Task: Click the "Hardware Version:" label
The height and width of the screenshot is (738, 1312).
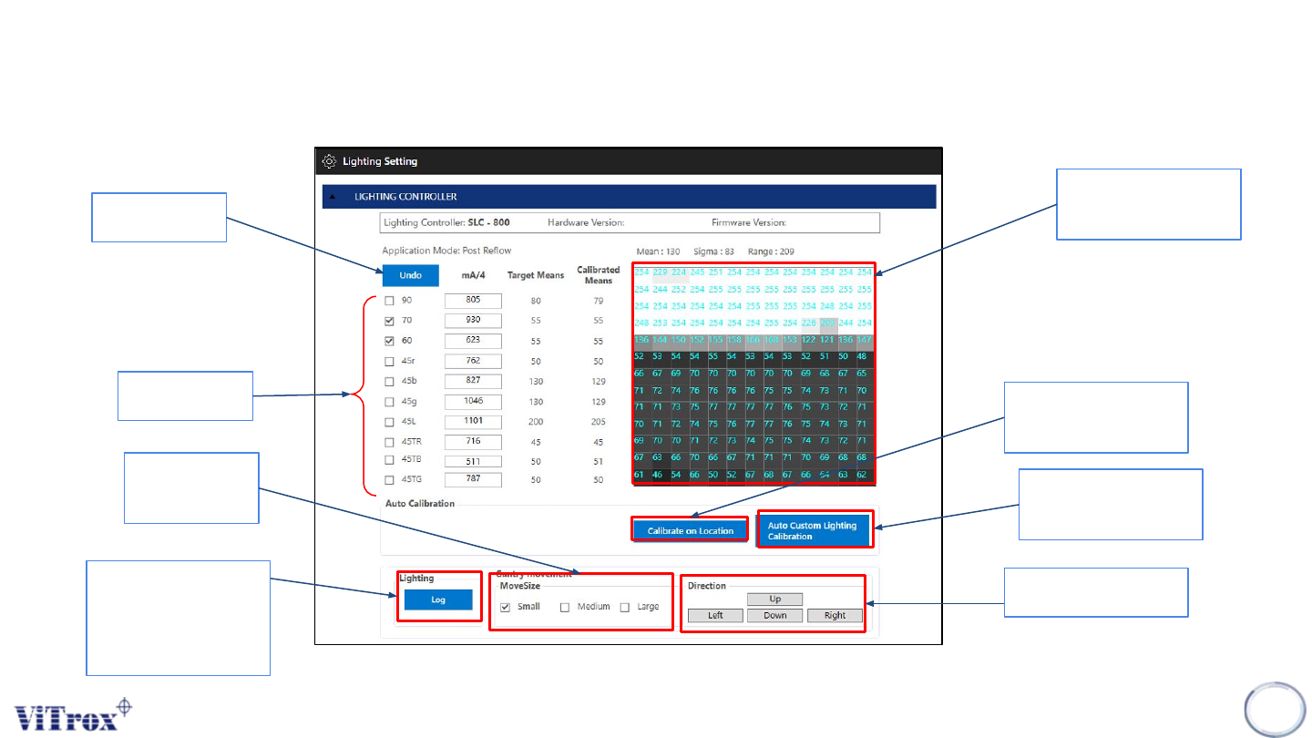Action: pos(586,222)
